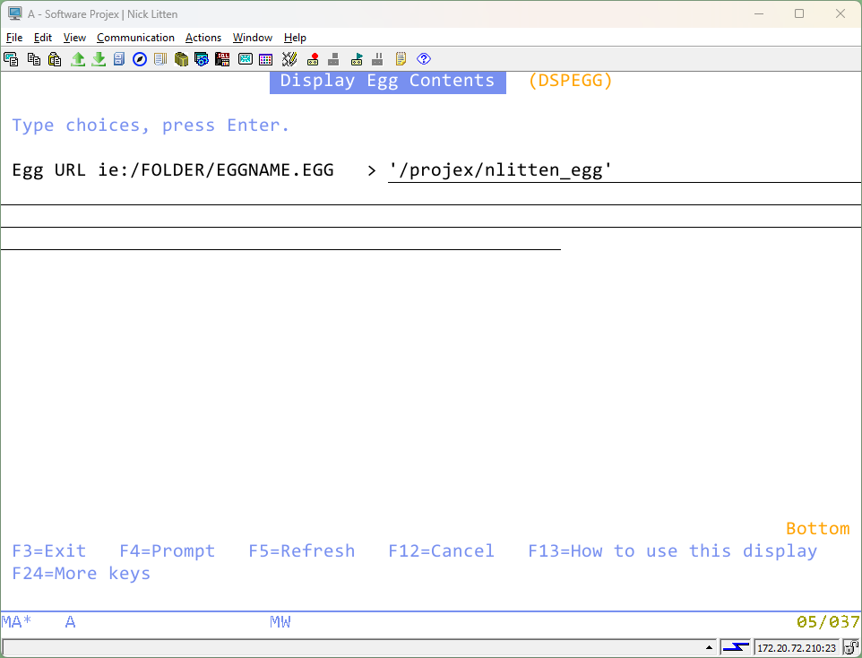Click F3=Exit function key
This screenshot has width=862, height=658.
[x=49, y=550]
